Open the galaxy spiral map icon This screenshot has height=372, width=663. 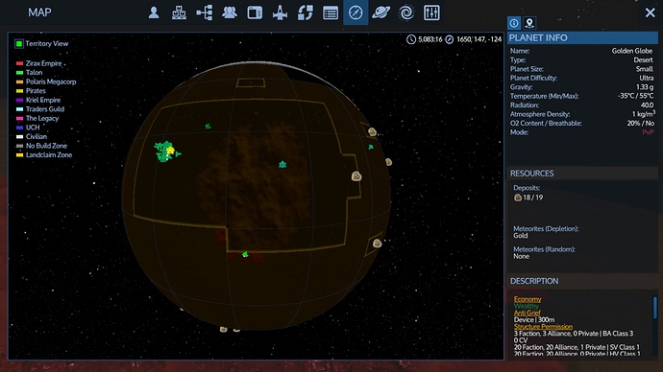406,12
